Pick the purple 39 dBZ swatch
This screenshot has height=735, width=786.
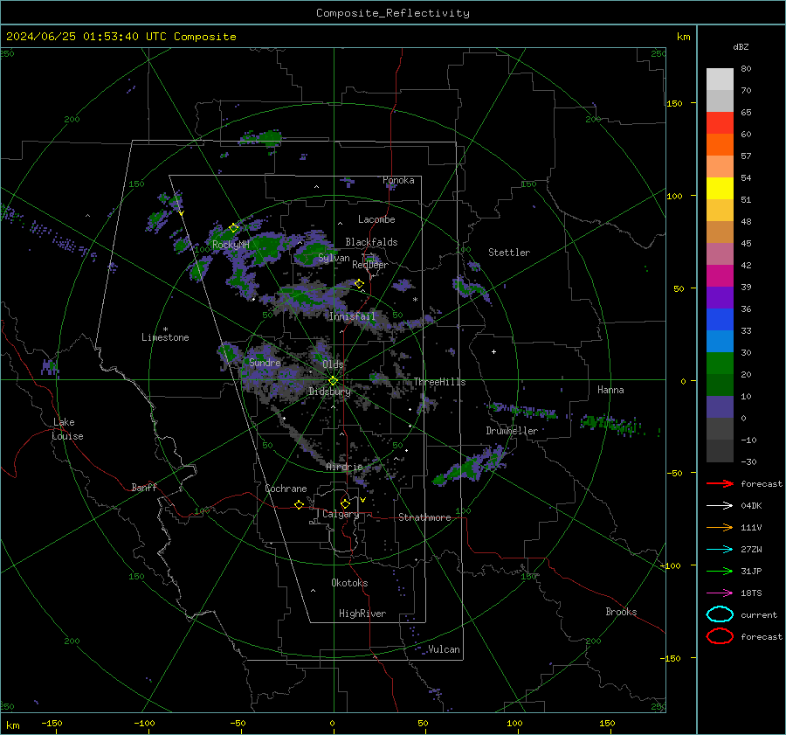(x=720, y=297)
